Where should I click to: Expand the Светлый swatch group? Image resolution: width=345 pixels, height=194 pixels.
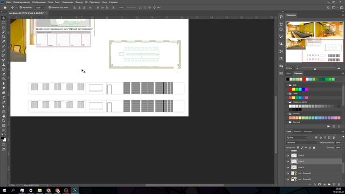click(287, 122)
